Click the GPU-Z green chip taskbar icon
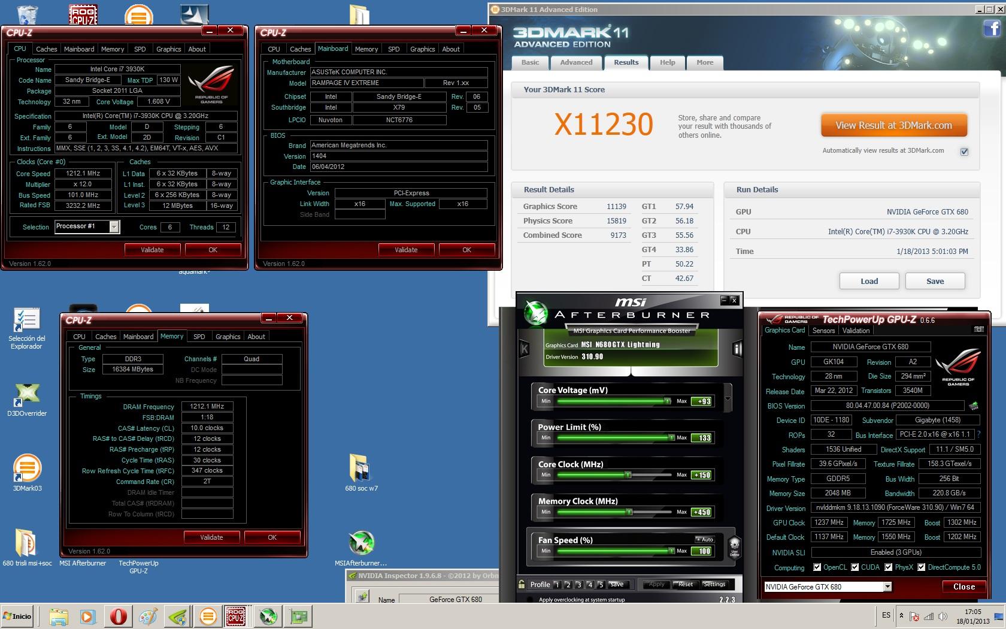The image size is (1006, 629). 298,616
